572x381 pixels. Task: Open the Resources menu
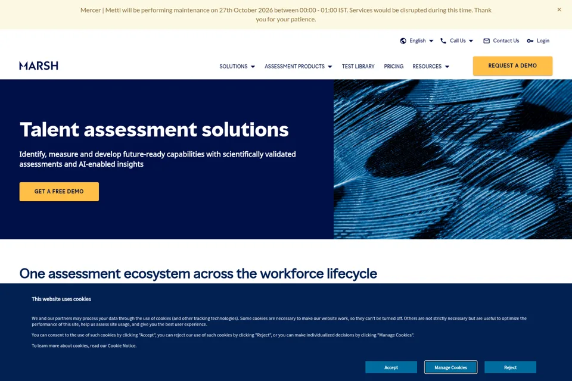pyautogui.click(x=427, y=66)
